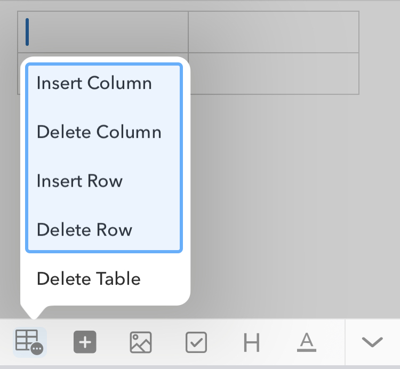The width and height of the screenshot is (400, 369).
Task: Insert a picture using the image icon
Action: 141,342
